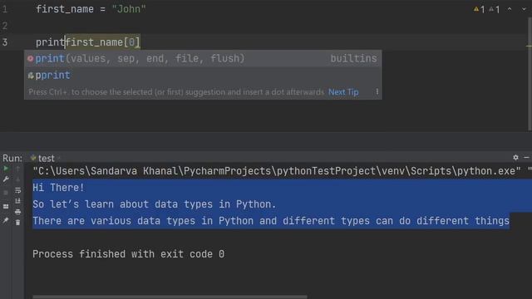Click the gray weak warning indicator
The height and width of the screenshot is (299, 532).
pos(495,9)
